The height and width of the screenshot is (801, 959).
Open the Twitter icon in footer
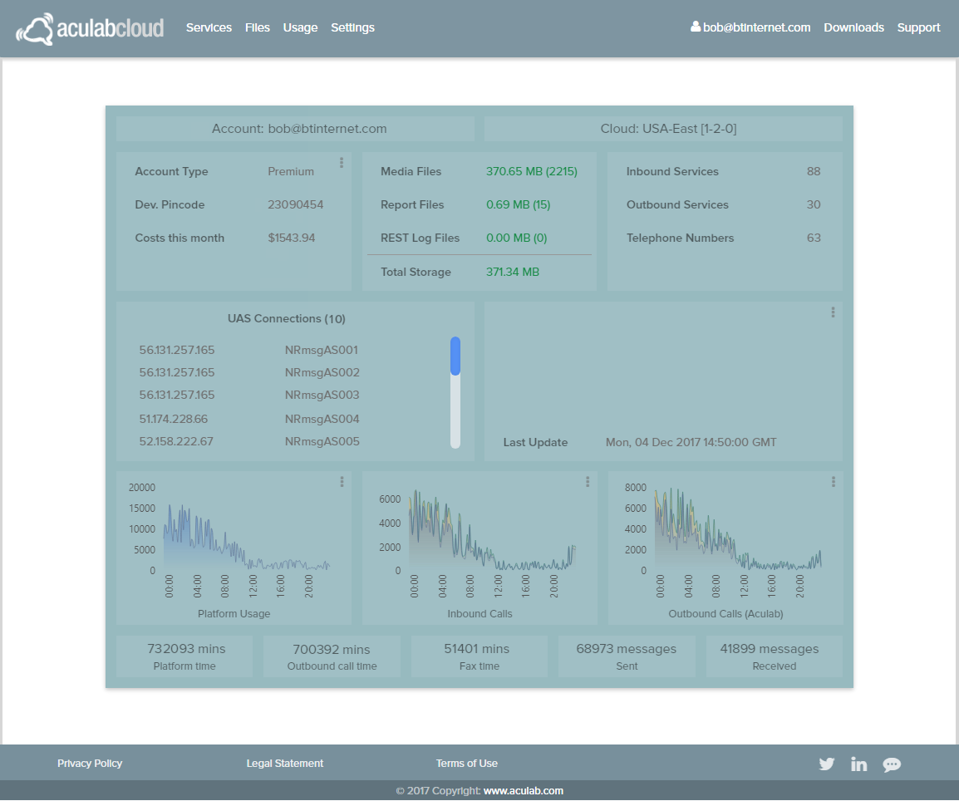tap(827, 764)
